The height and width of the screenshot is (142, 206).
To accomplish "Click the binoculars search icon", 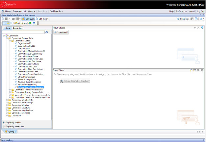I will 47,32.
